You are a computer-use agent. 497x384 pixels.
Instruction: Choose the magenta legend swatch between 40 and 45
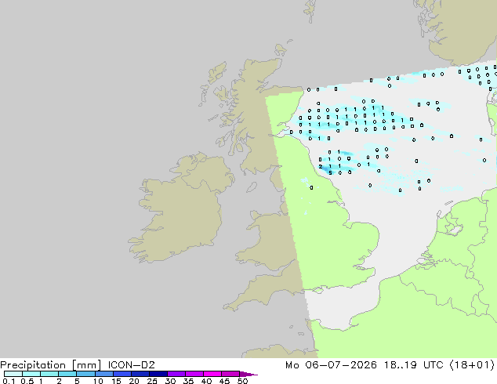point(212,374)
